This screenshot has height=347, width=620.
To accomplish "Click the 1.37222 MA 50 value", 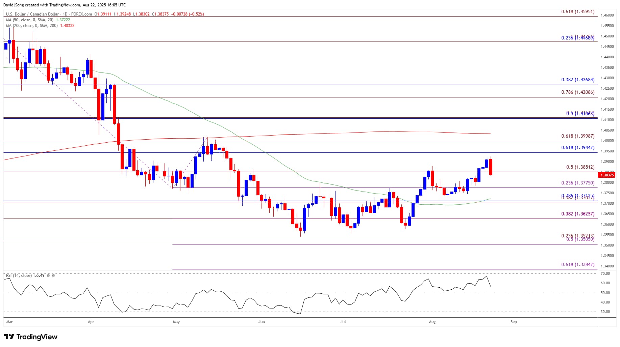I will point(63,20).
